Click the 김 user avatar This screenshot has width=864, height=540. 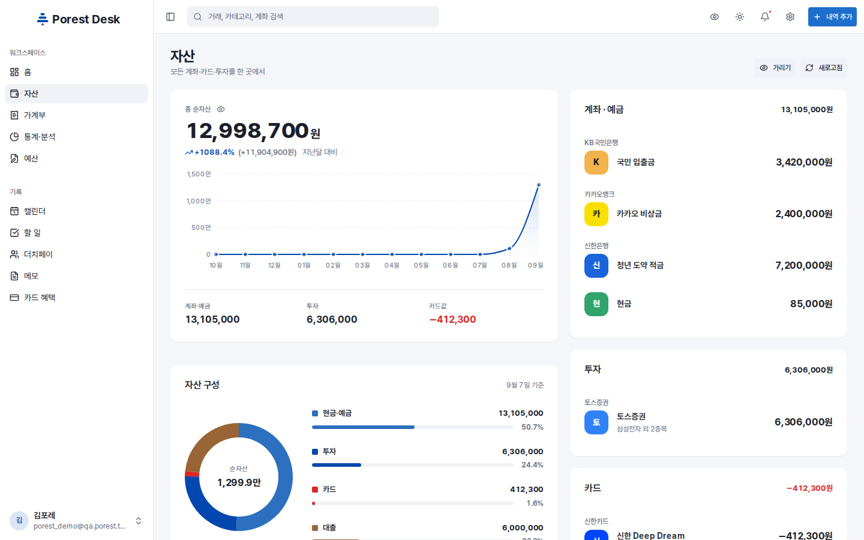coord(19,521)
